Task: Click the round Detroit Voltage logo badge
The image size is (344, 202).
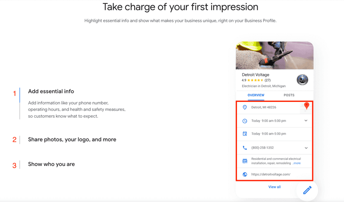Action: click(302, 80)
